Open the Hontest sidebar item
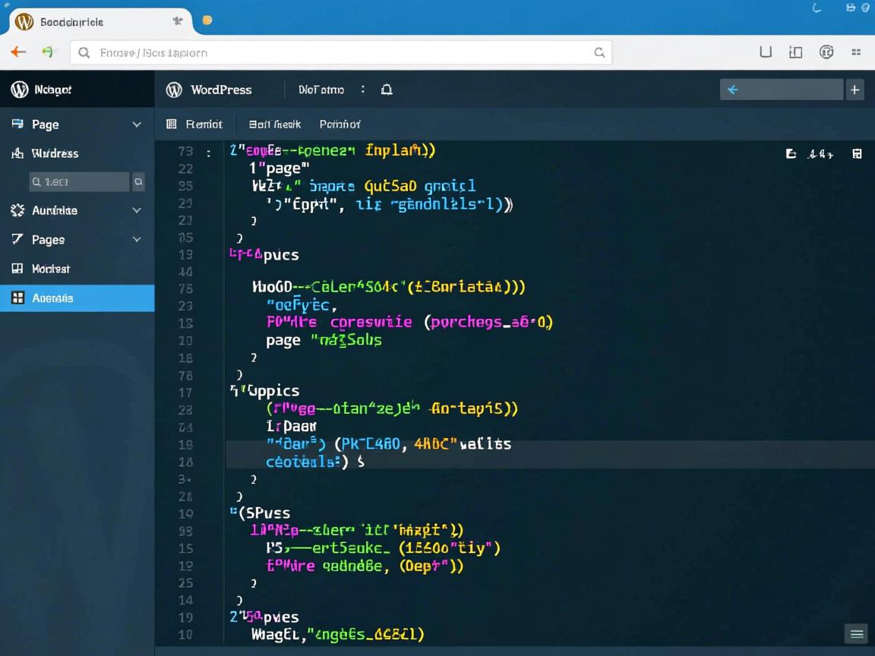875x656 pixels. point(50,269)
